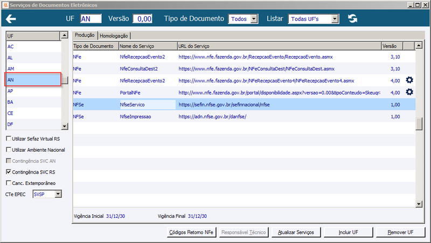Click the sefin.nfse.gov.br URL cell
The height and width of the screenshot is (243, 431).
(224, 104)
